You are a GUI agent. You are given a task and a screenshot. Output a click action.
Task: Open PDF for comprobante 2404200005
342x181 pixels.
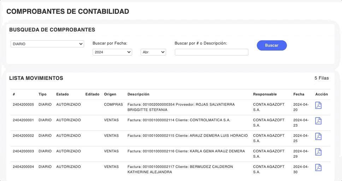318,105
